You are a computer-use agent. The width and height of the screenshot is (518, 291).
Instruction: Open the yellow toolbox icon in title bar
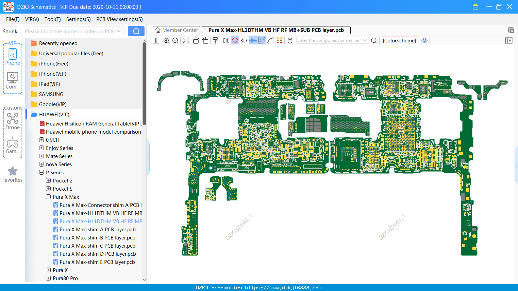pos(475,7)
